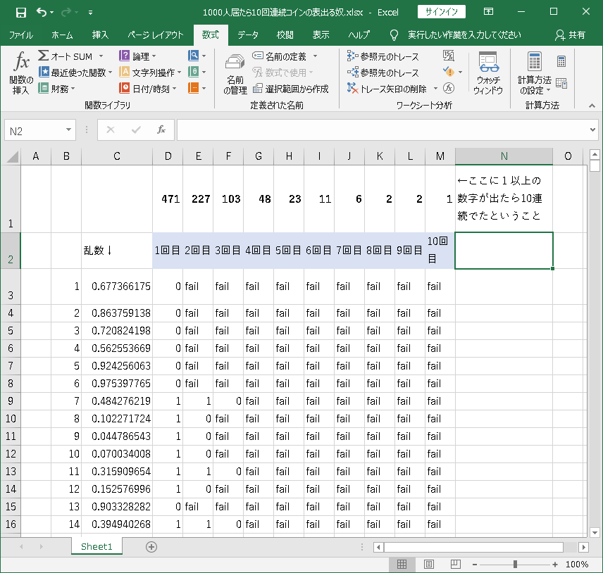Switch to page break preview view

[x=454, y=564]
